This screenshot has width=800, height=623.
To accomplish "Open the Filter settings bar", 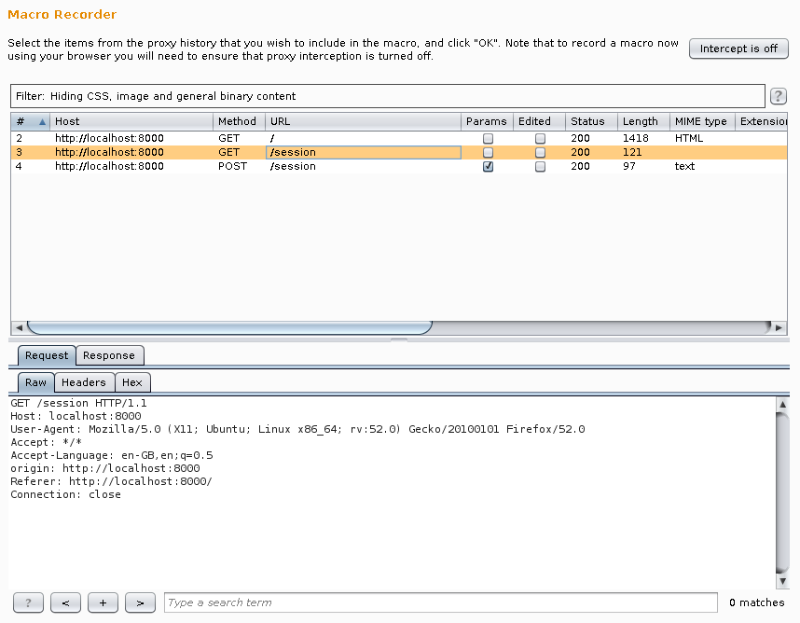I will click(388, 96).
